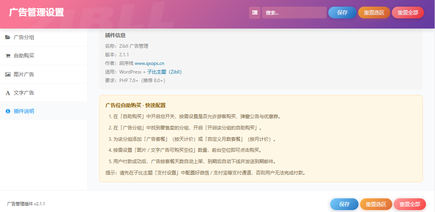The image size is (435, 212).
Task: Click the 广告位自助购买 · 快速配置 heading
Action: tap(135, 106)
